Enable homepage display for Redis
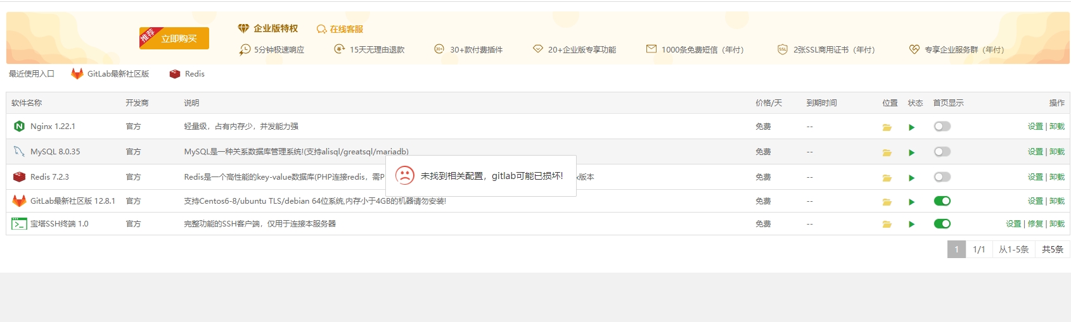The image size is (1071, 322). pos(942,177)
